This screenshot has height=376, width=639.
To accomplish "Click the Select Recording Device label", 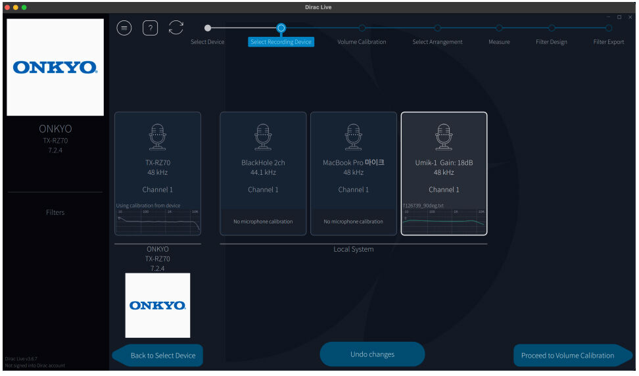I will 281,42.
